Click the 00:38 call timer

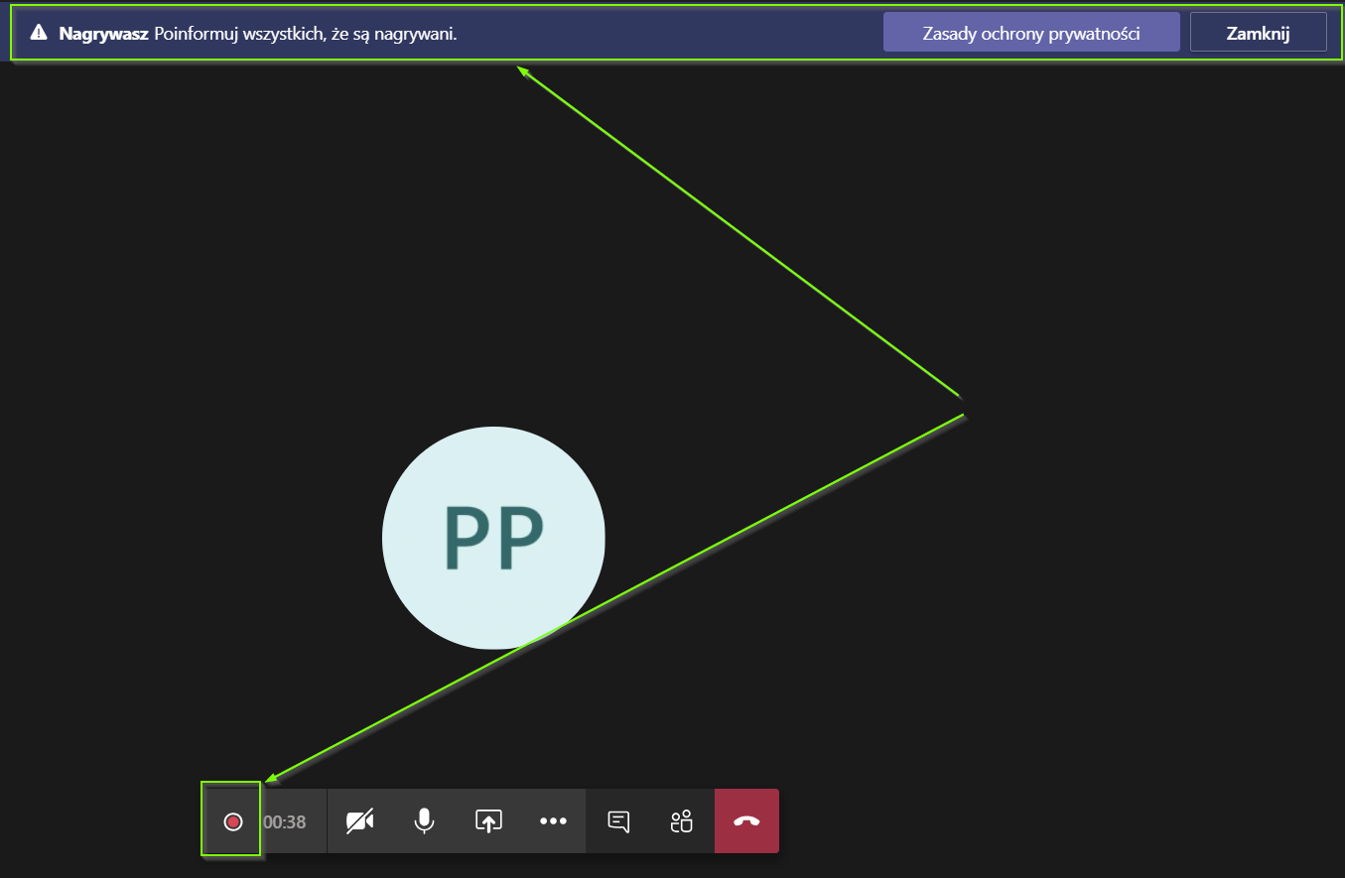pyautogui.click(x=285, y=821)
